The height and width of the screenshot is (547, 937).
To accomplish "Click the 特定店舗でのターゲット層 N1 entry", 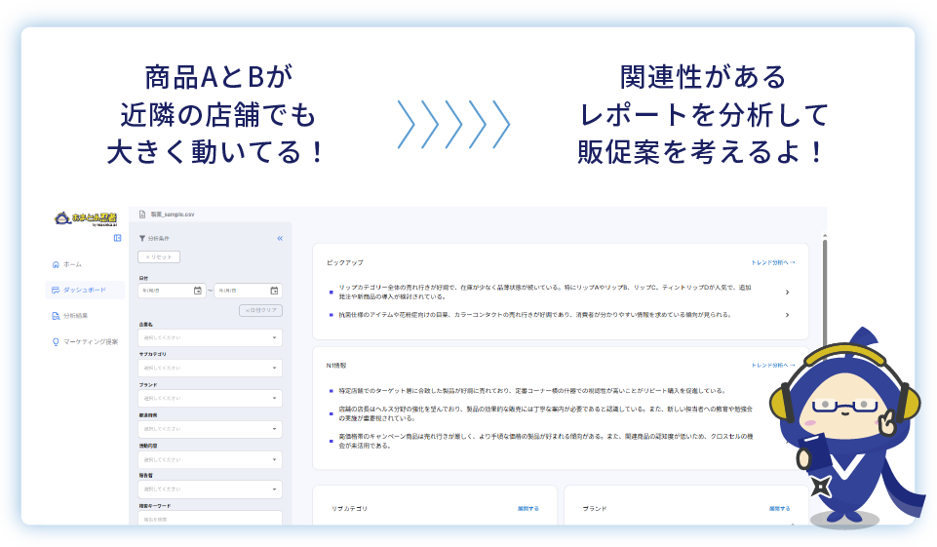I will click(x=531, y=391).
